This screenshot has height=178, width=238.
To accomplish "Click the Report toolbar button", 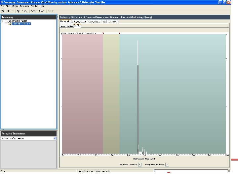I will [42, 11].
